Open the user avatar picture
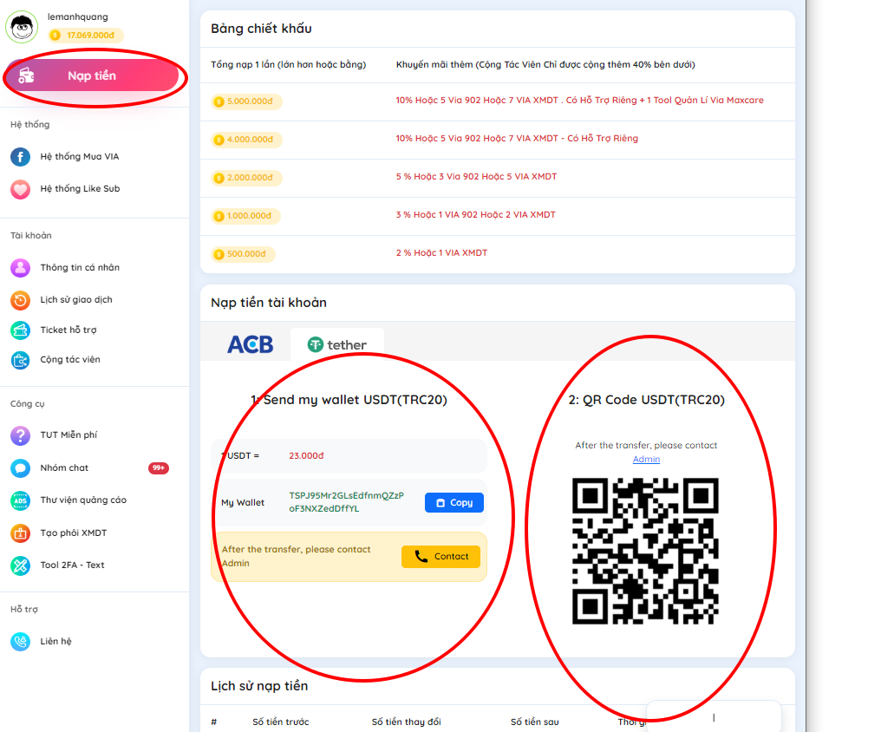This screenshot has height=732, width=894. click(22, 27)
